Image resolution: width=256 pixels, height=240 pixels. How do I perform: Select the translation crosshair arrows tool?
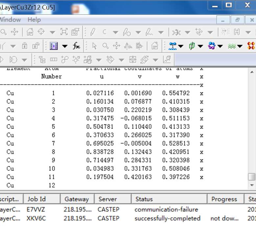click(x=14, y=32)
